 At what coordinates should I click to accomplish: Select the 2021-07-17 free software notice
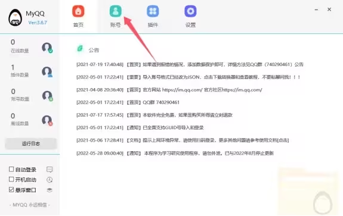[x=154, y=115]
